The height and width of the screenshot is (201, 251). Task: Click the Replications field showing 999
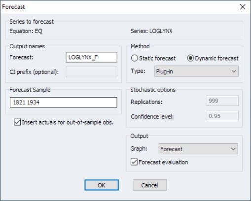coord(222,101)
